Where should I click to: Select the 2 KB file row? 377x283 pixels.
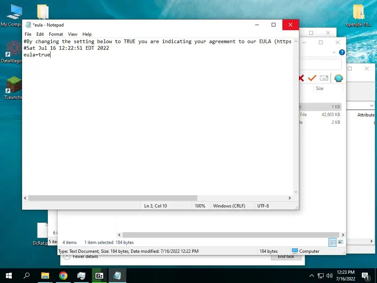pyautogui.click(x=320, y=122)
